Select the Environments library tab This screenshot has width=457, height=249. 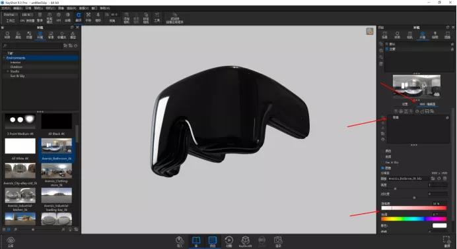point(40,35)
